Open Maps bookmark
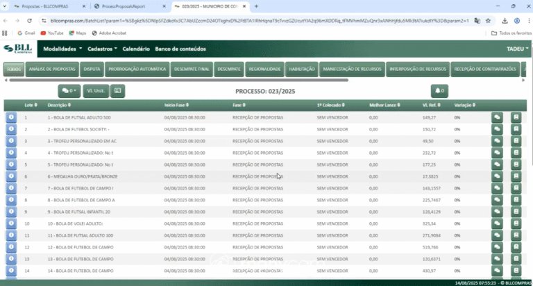The image size is (533, 286). [x=78, y=33]
